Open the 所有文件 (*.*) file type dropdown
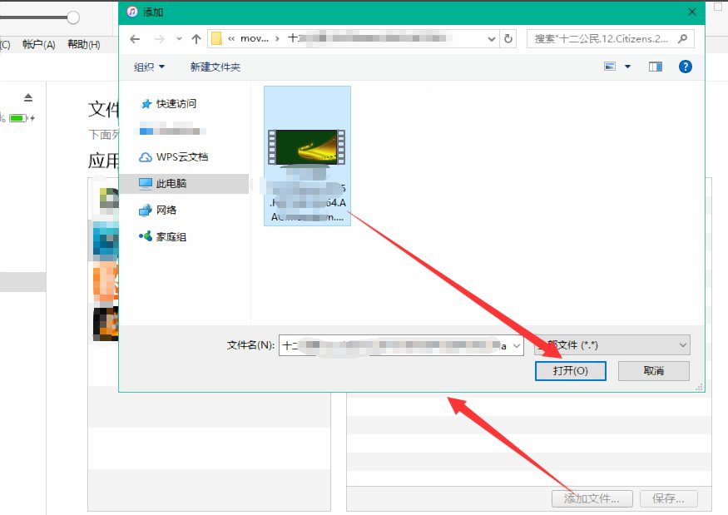The image size is (728, 515). point(612,344)
